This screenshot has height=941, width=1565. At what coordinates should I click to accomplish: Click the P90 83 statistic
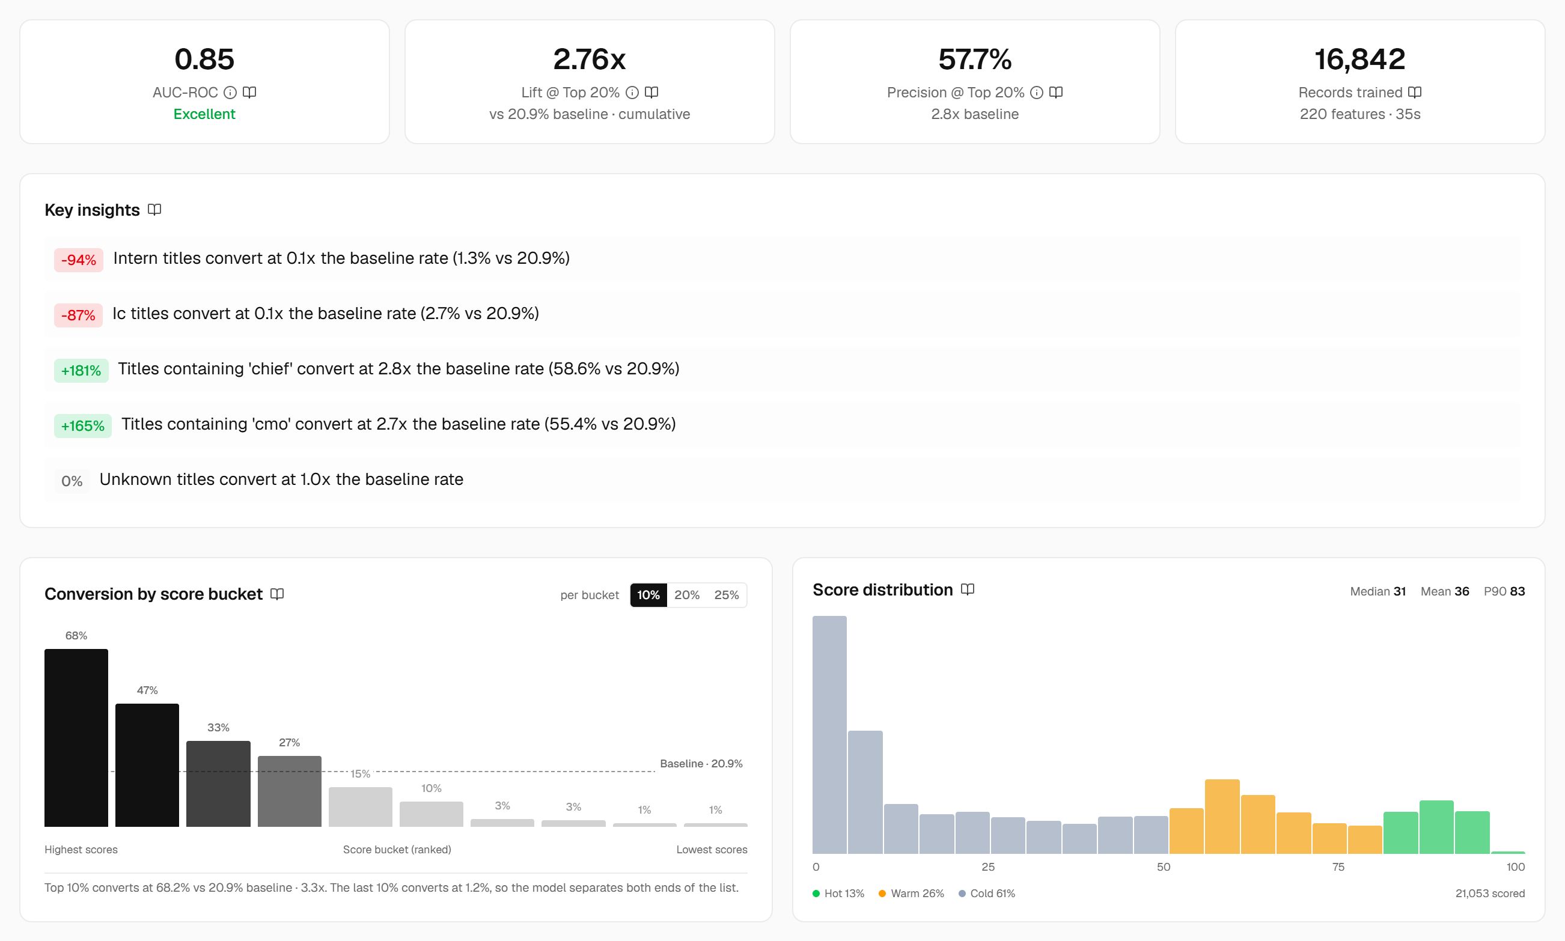point(1505,592)
